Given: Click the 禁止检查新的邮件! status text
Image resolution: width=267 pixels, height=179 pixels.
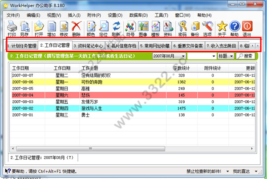Looking at the screenshot, I should pos(204,171).
